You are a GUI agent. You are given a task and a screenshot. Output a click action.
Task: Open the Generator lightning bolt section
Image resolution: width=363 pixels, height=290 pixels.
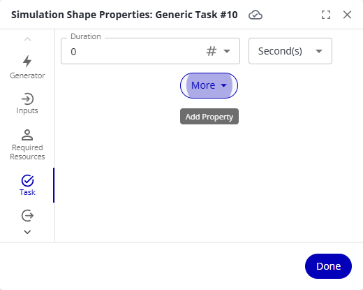point(27,61)
